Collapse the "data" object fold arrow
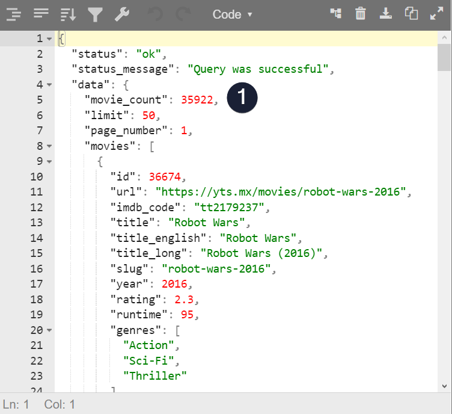Viewport: 452px width, 414px height. [49, 85]
